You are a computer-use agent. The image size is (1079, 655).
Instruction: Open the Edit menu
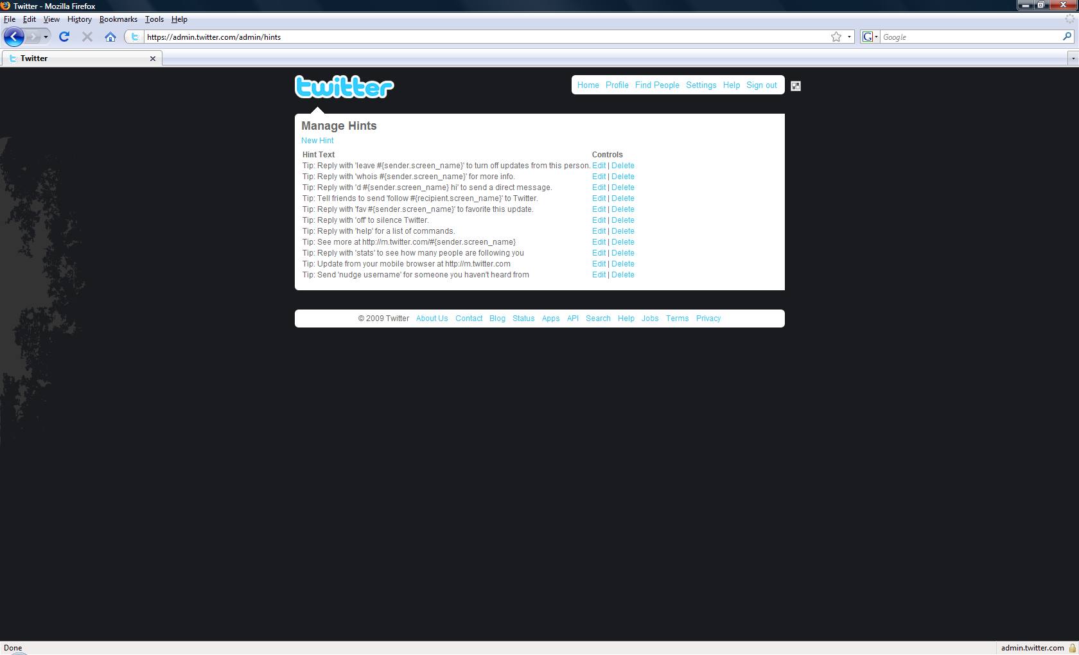point(30,19)
